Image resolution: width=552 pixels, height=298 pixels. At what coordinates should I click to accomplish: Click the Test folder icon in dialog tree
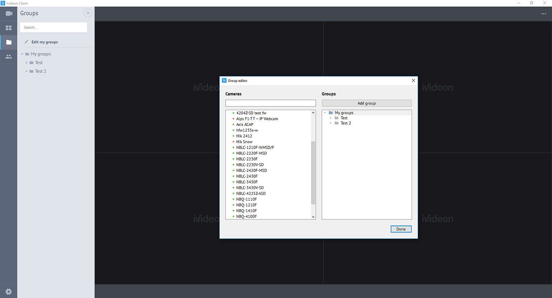(337, 118)
